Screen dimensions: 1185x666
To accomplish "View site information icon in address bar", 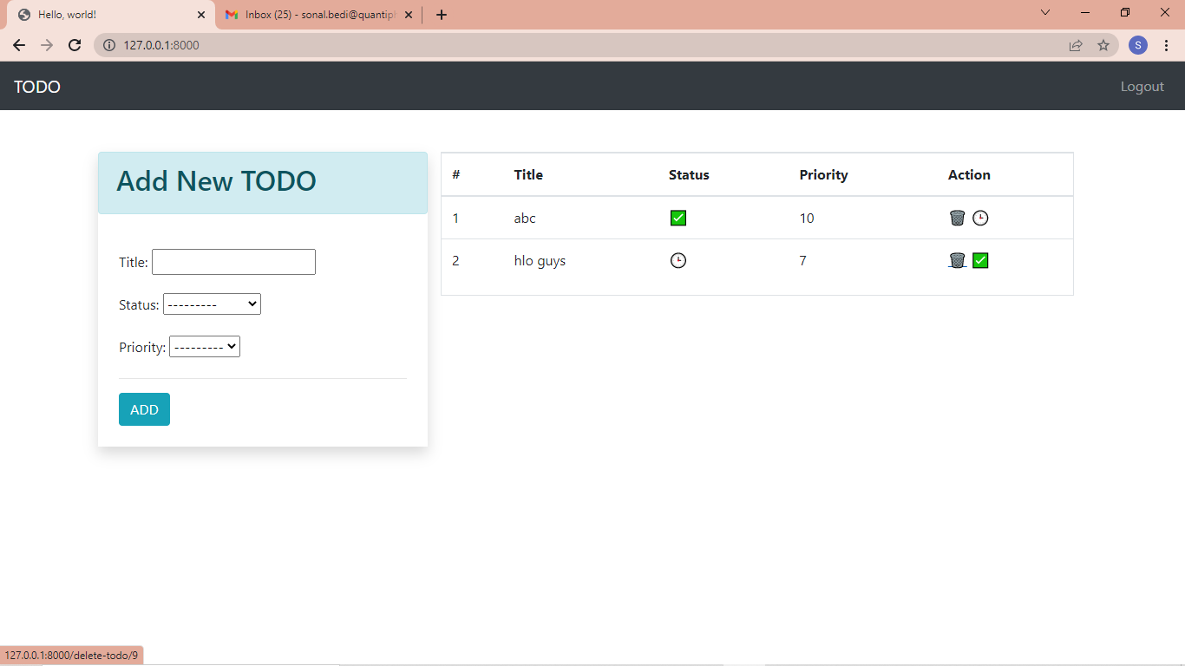I will [109, 45].
